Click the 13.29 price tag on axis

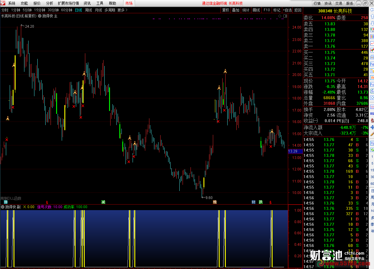[295, 151]
